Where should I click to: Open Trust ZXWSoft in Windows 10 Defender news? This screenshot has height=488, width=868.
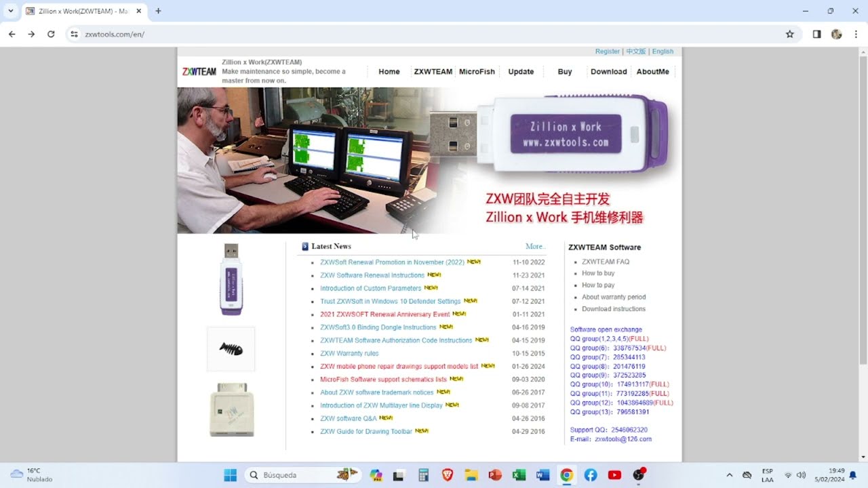[x=390, y=301]
